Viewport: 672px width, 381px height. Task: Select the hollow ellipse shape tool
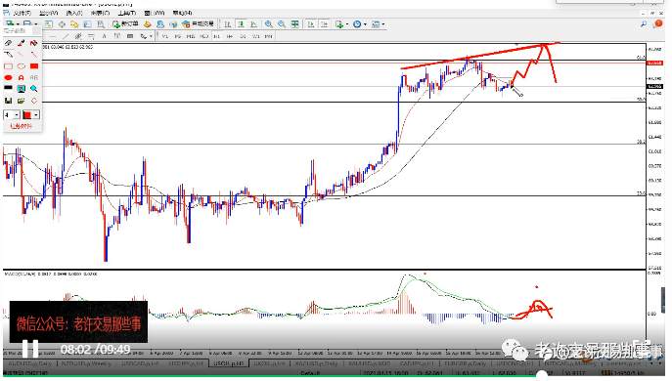coord(21,65)
